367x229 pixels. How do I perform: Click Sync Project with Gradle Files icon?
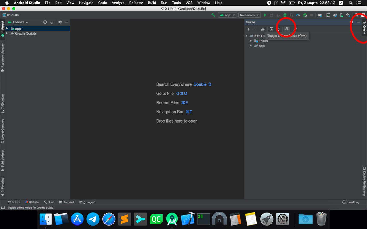(x=335, y=15)
